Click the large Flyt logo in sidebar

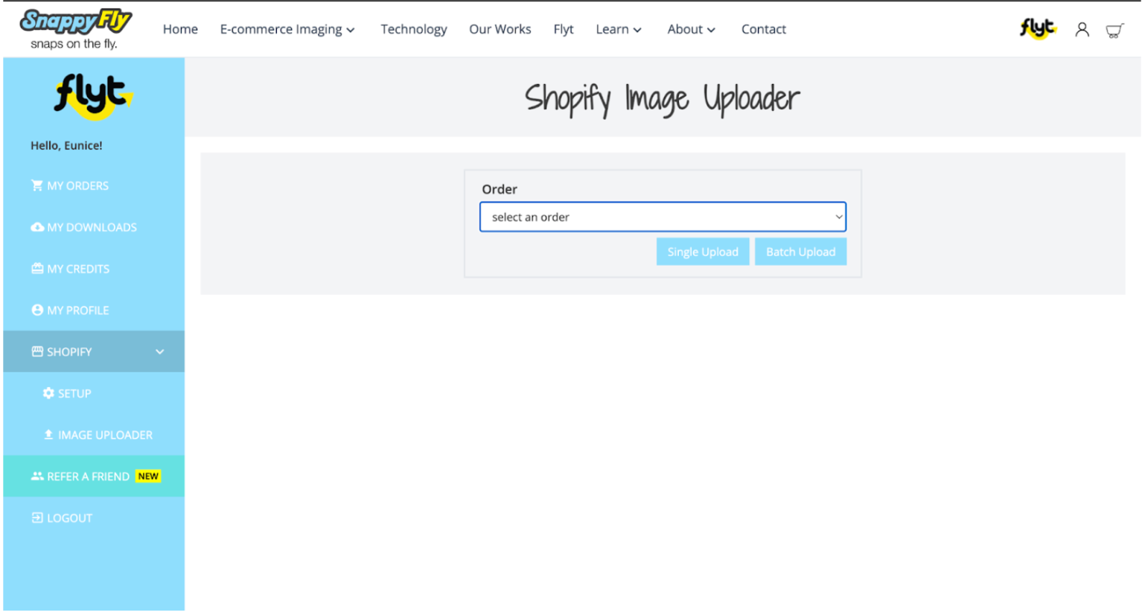tap(93, 96)
